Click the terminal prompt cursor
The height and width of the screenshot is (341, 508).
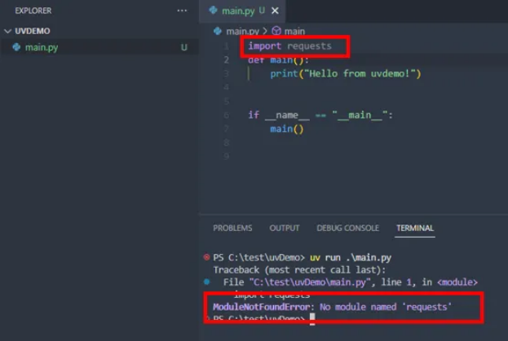(x=311, y=319)
